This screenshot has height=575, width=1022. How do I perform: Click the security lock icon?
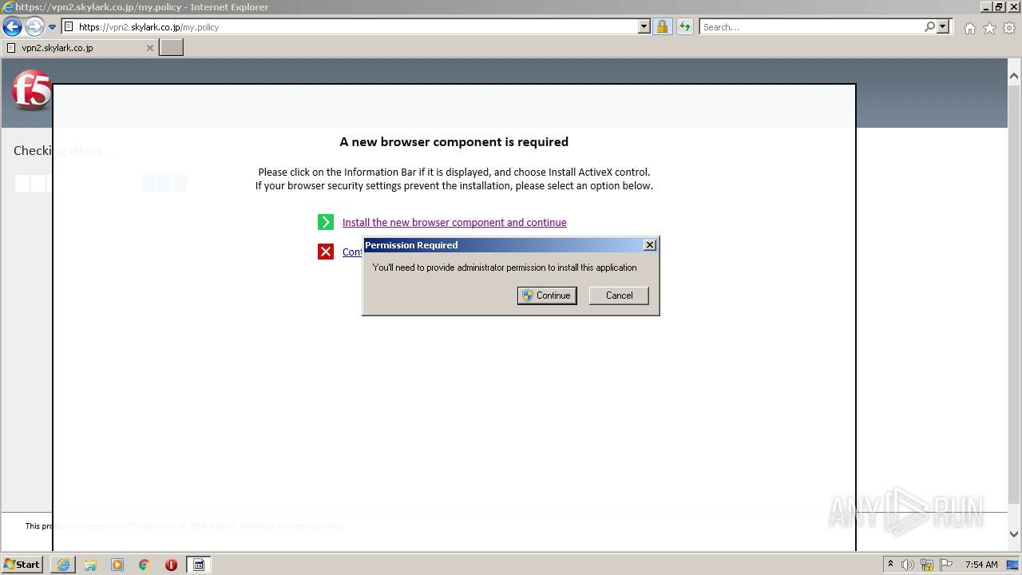click(662, 27)
